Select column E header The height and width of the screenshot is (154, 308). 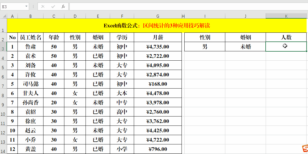tap(98, 16)
